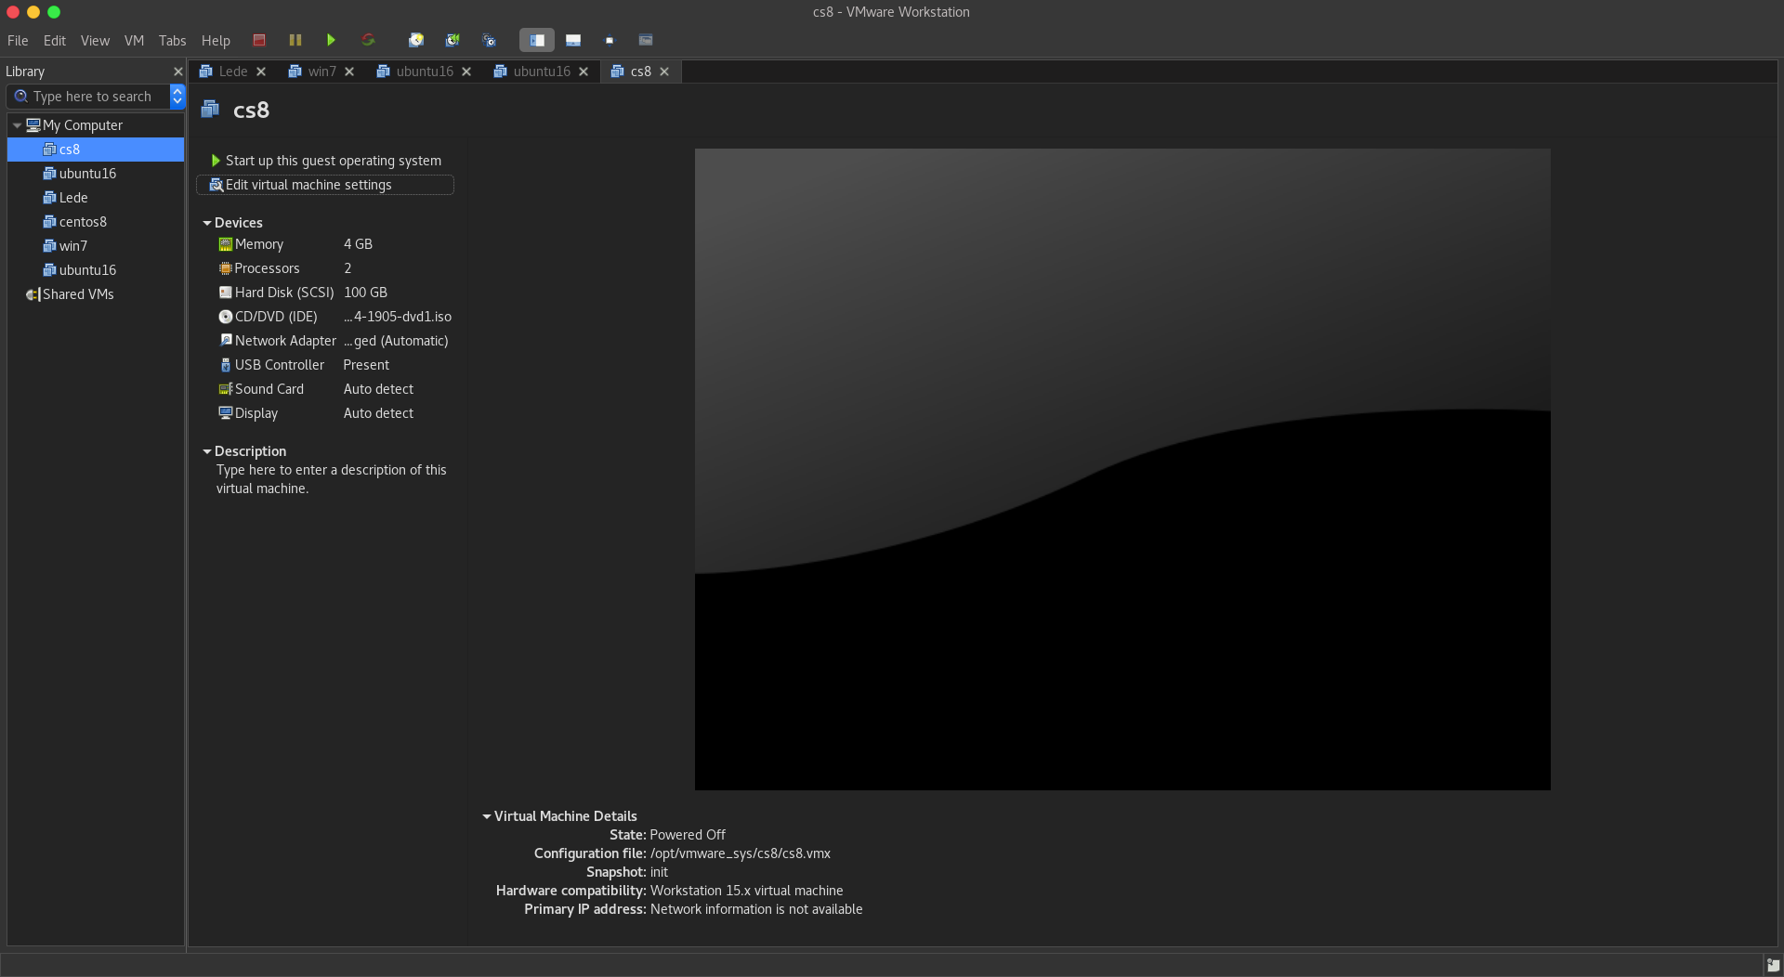
Task: Click the cs8 VM icon beside the heading
Action: [x=210, y=110]
